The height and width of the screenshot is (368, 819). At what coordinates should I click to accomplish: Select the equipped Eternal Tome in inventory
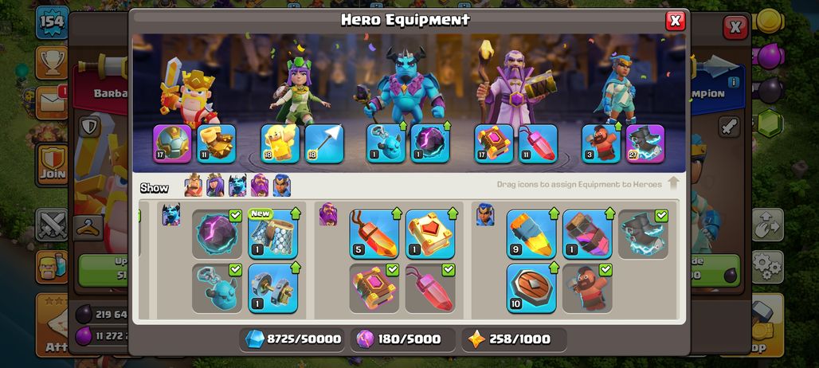[374, 288]
